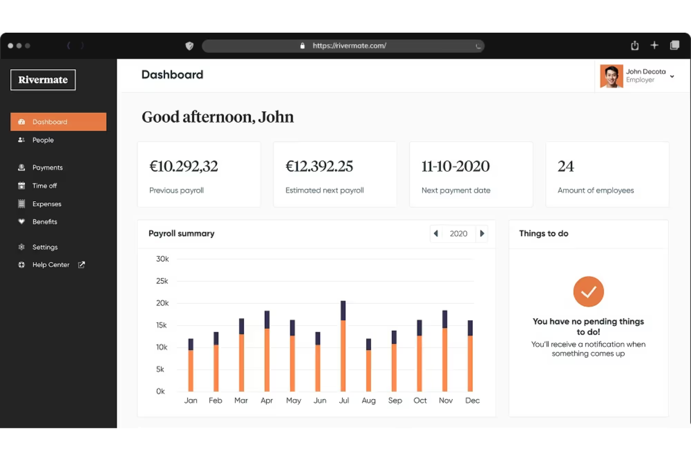This screenshot has height=461, width=691.
Task: Open Benefits using the heart icon
Action: pyautogui.click(x=21, y=222)
